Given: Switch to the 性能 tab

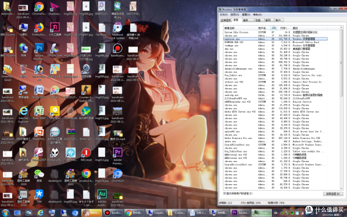Looking at the screenshot, I should coord(258,20).
